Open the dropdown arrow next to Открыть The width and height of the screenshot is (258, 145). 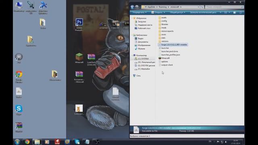point(164,12)
